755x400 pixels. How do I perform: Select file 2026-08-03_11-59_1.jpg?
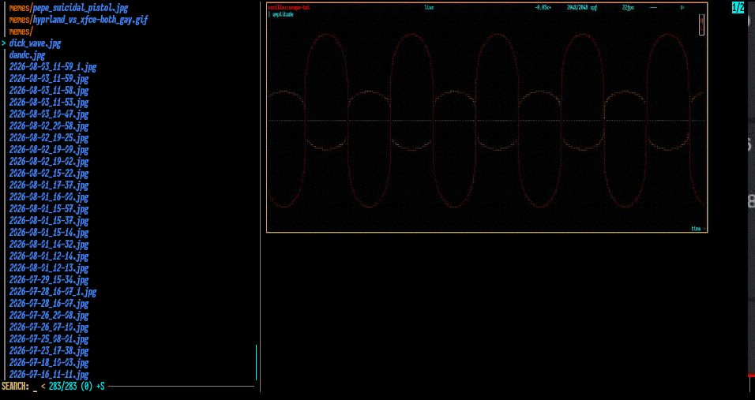(x=52, y=67)
